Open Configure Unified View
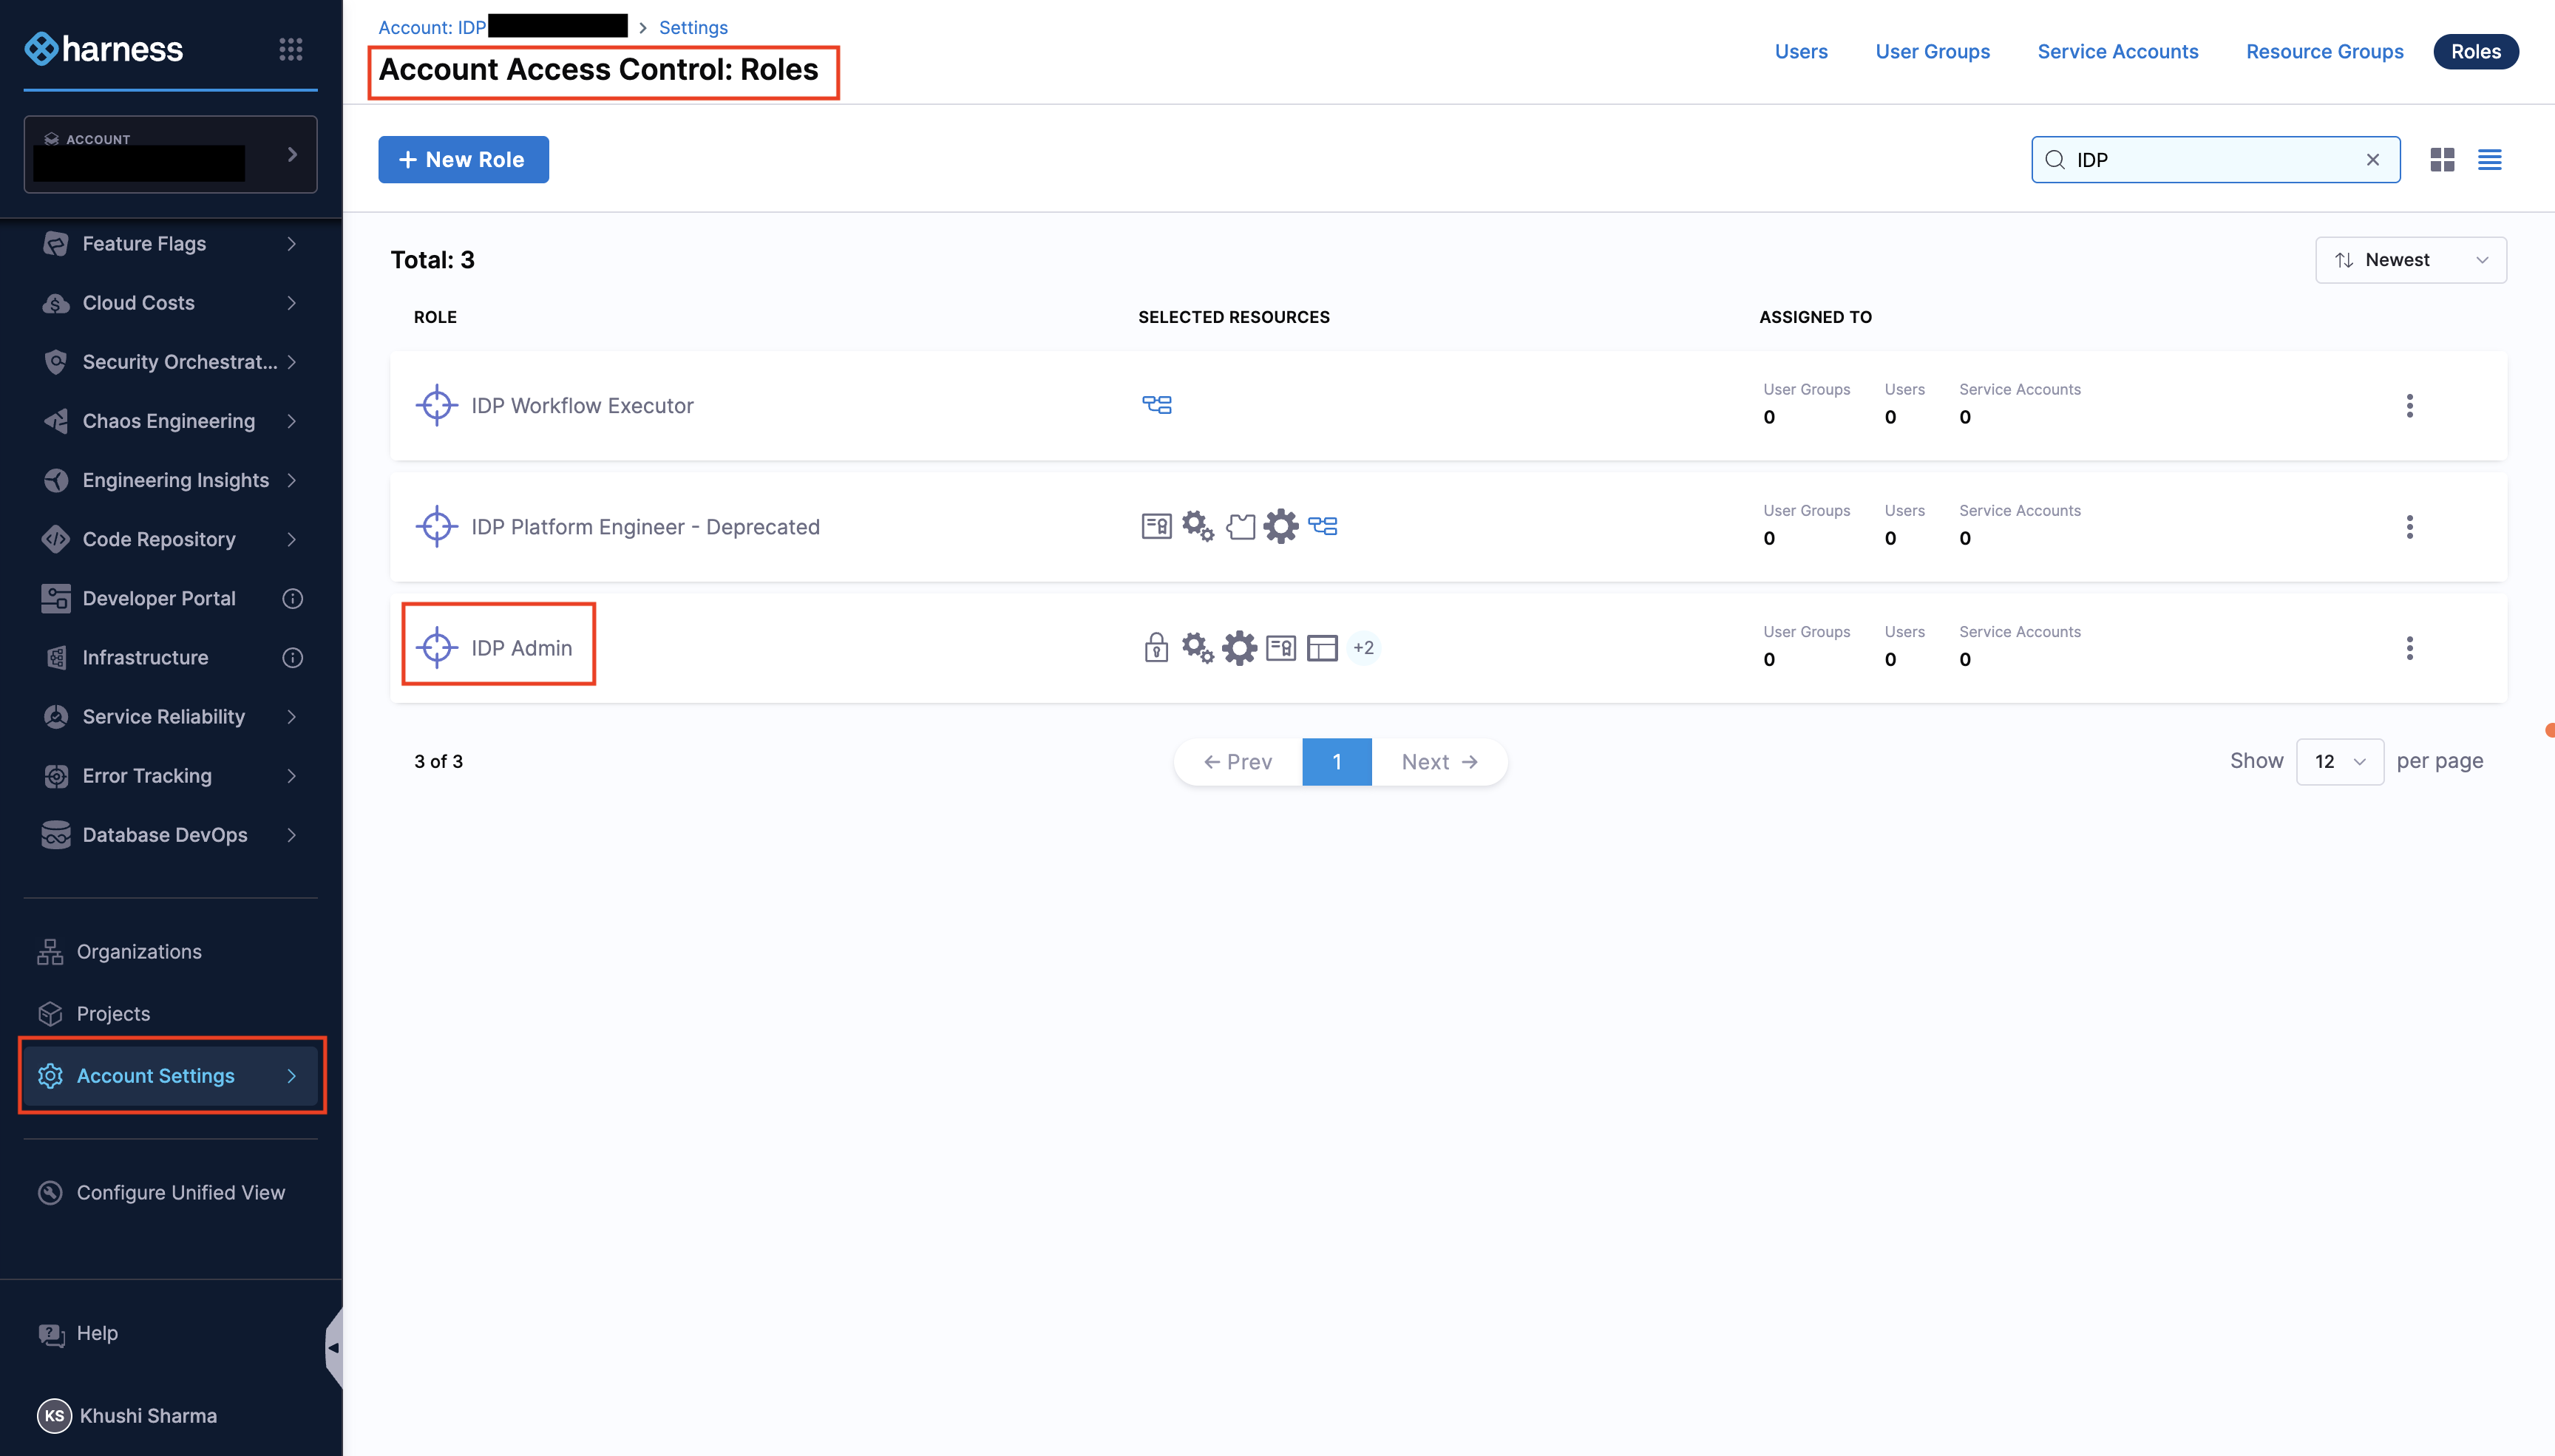Screen dimensions: 2555x1456 tap(180, 1192)
